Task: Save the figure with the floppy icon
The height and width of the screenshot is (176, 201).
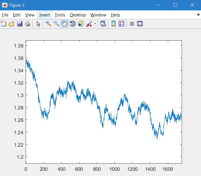Action: click(x=20, y=24)
